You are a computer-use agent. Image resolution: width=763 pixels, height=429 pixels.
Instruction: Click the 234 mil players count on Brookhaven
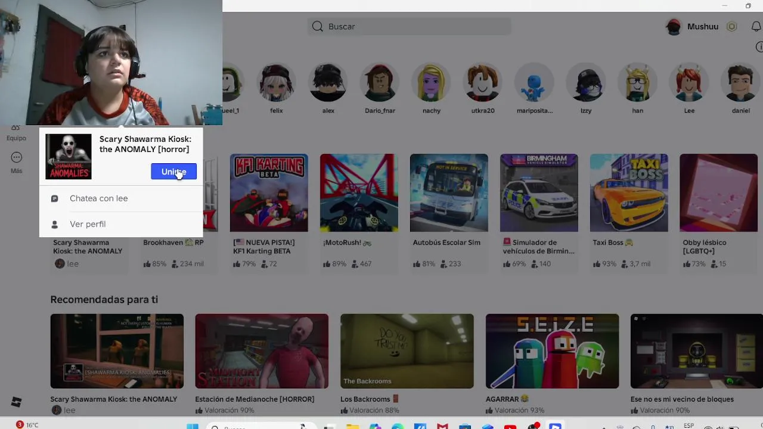188,264
